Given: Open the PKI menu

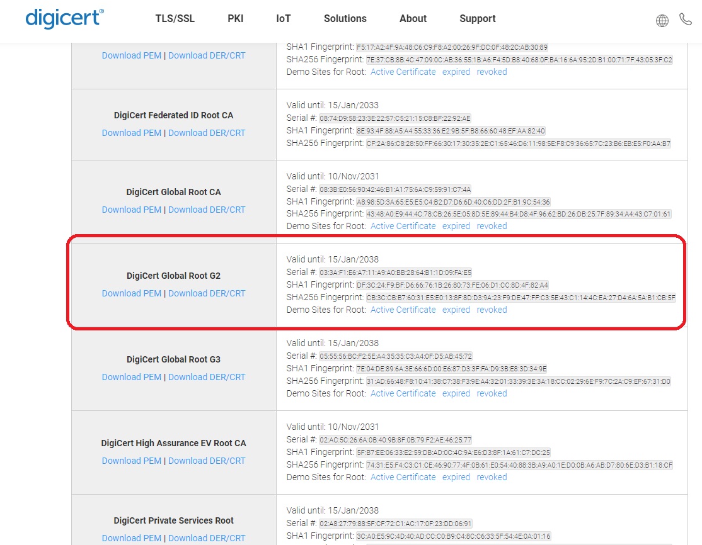Looking at the screenshot, I should pyautogui.click(x=236, y=19).
